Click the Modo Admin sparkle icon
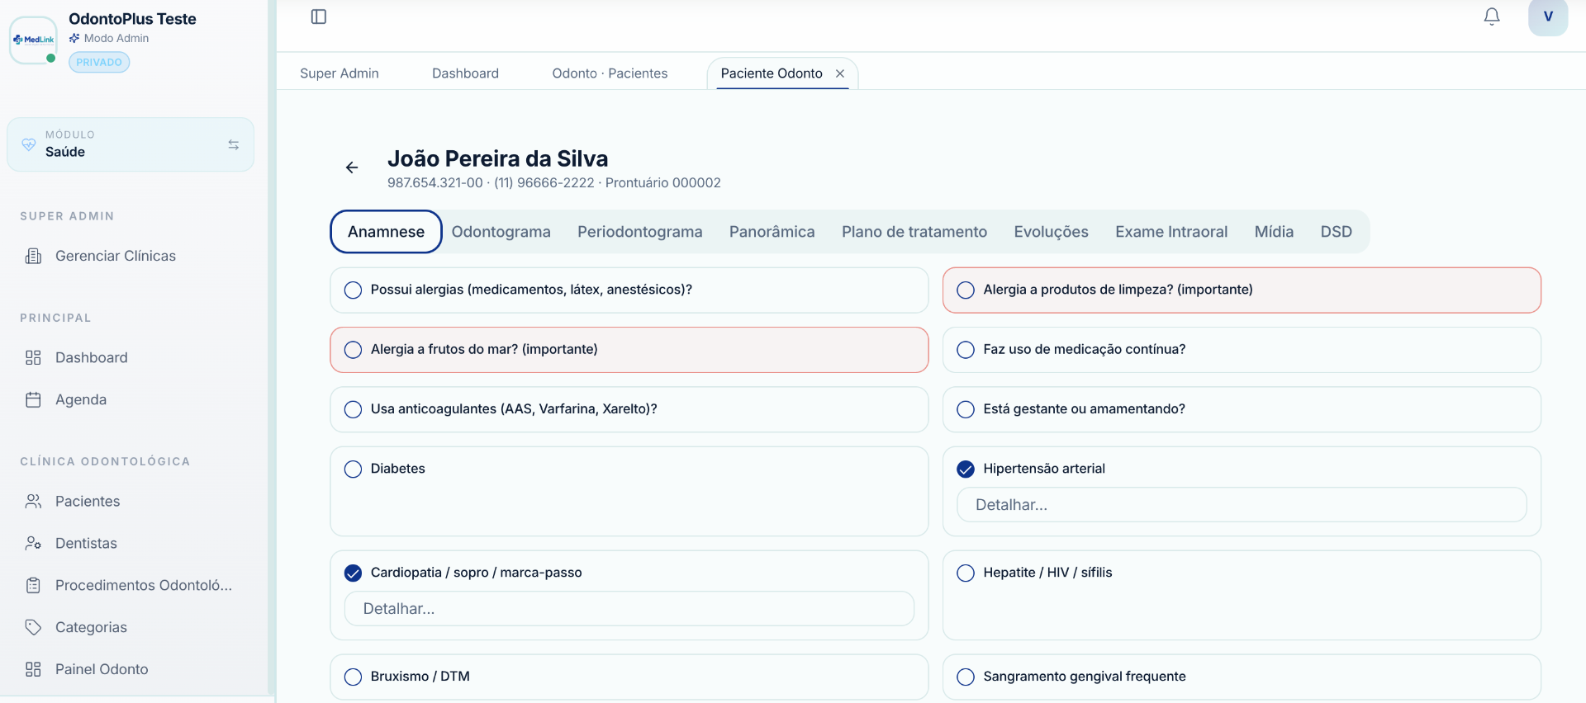Image resolution: width=1586 pixels, height=703 pixels. [74, 38]
